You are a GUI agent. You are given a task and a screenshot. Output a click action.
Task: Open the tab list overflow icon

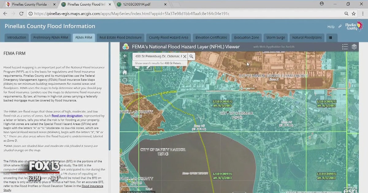point(331,38)
